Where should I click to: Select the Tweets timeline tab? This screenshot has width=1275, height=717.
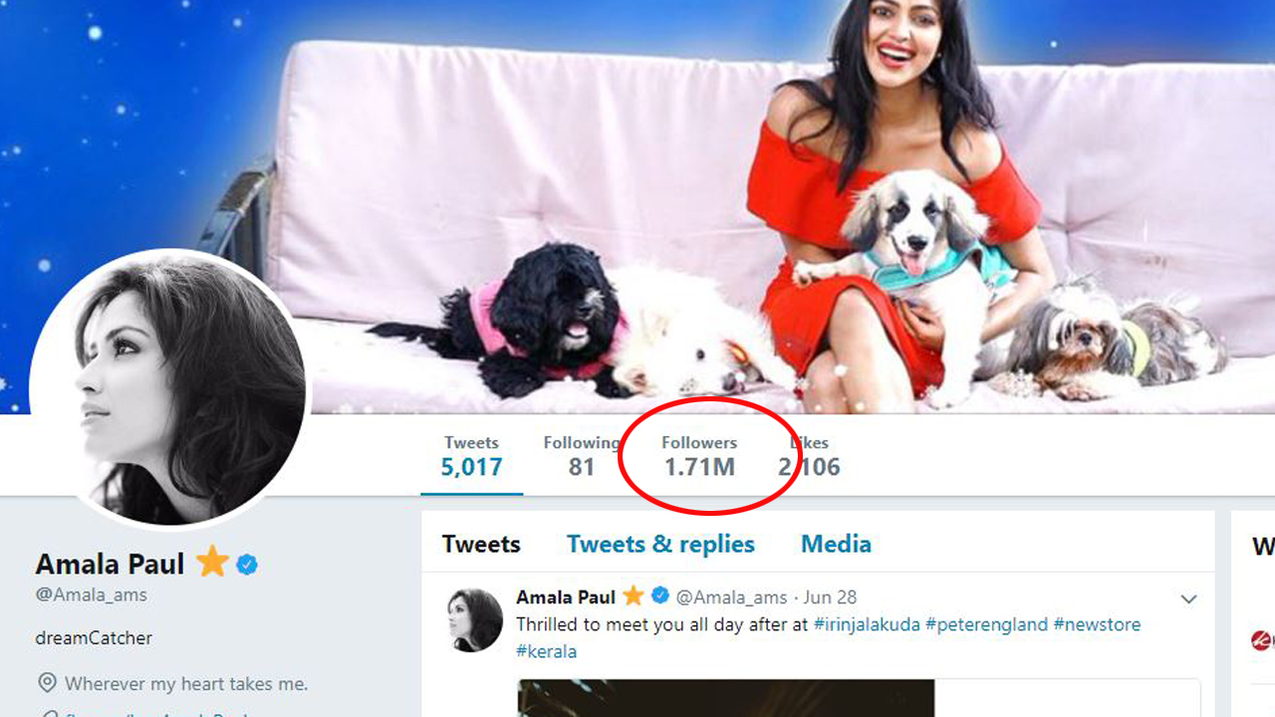[x=481, y=544]
